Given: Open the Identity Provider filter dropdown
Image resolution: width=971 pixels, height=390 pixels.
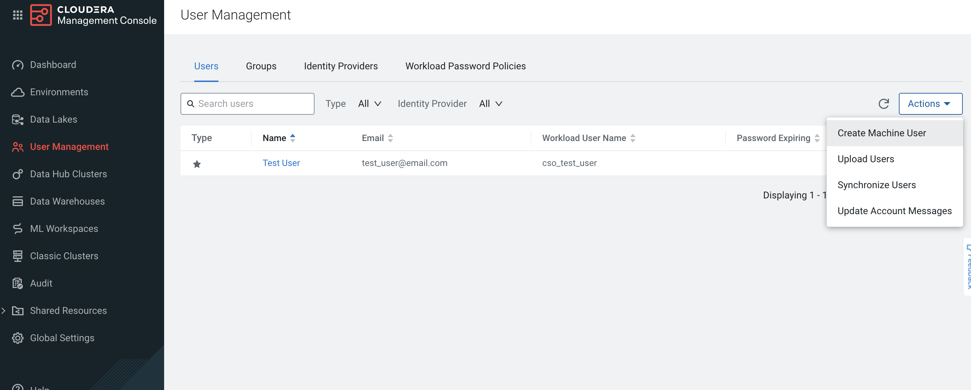Looking at the screenshot, I should [491, 103].
